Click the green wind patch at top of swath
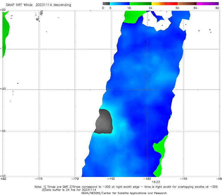 tap(133, 17)
